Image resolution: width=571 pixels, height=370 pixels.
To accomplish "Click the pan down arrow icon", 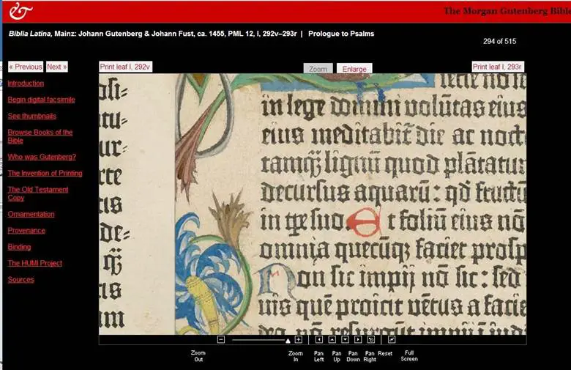I will pyautogui.click(x=346, y=339).
